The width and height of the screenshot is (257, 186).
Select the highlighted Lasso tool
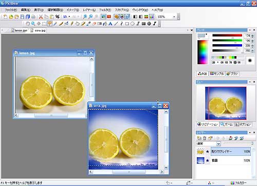coord(50,24)
